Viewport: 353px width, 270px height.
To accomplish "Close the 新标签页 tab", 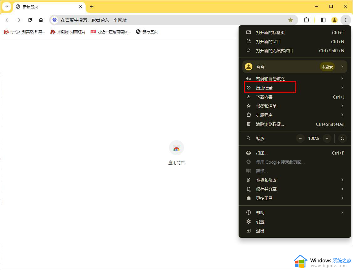I will click(x=81, y=7).
